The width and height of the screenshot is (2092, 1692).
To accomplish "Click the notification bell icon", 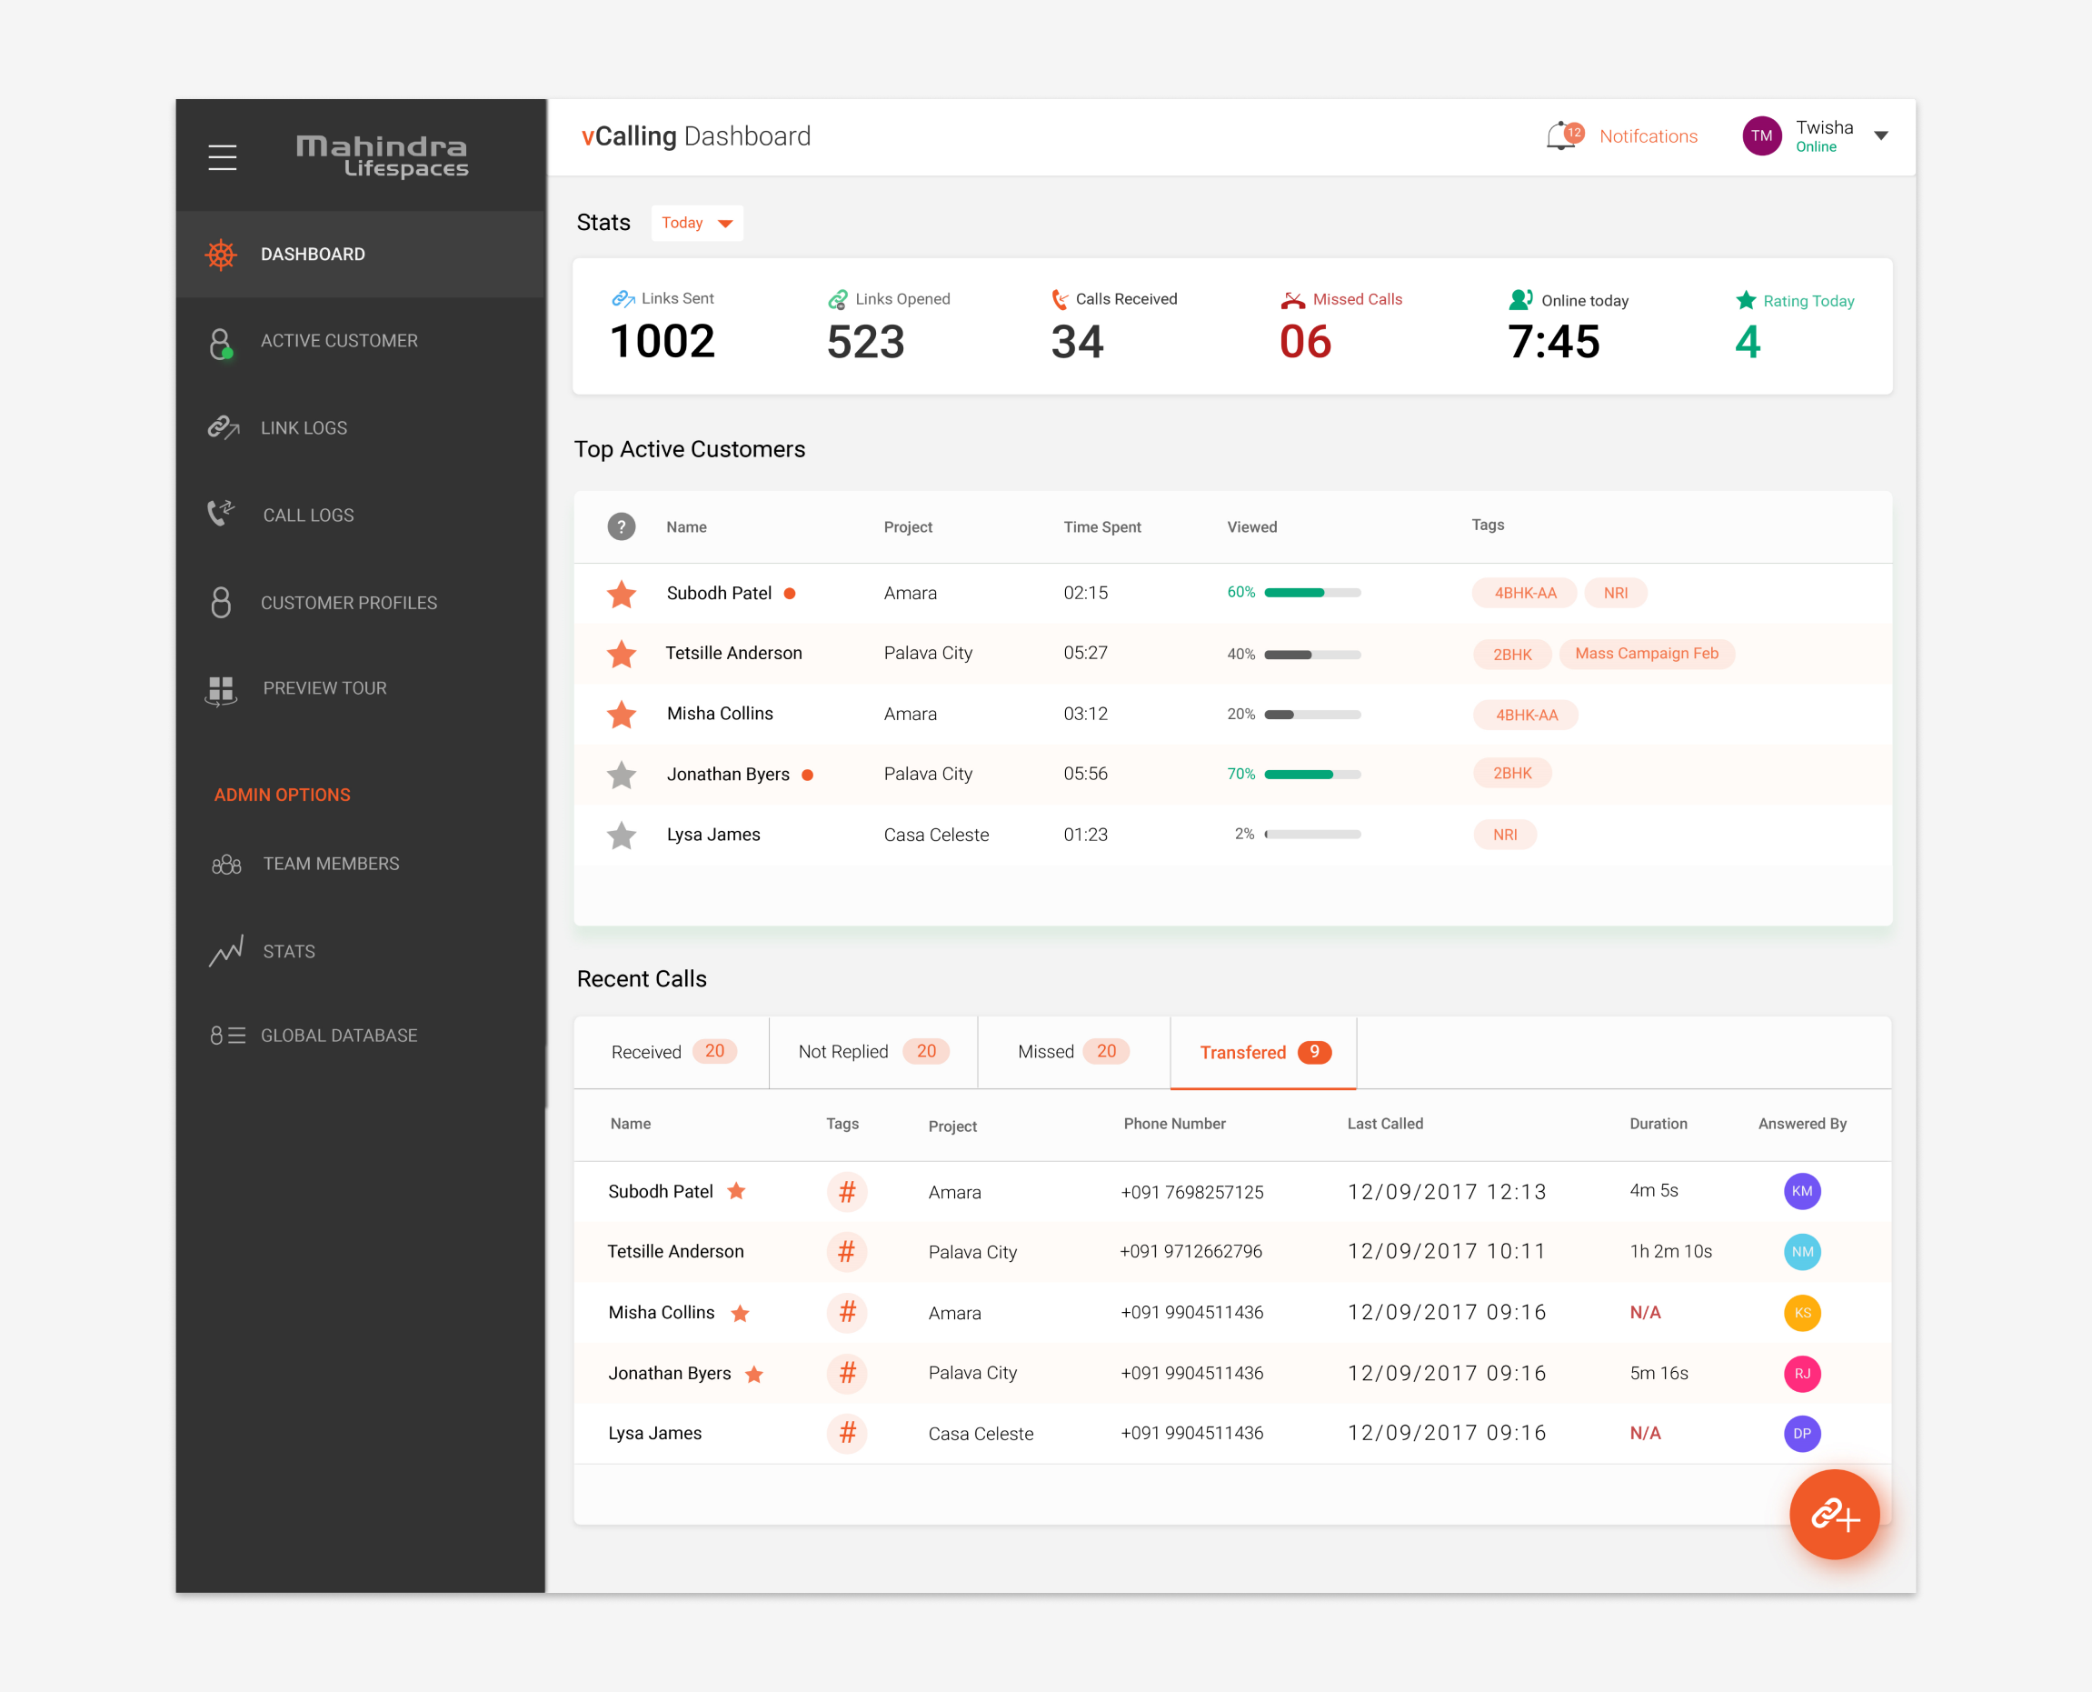I will click(x=1561, y=136).
